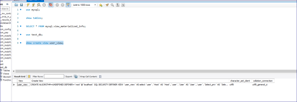Select the test_db schema
The height and width of the screenshot is (102, 297).
click(4, 67)
